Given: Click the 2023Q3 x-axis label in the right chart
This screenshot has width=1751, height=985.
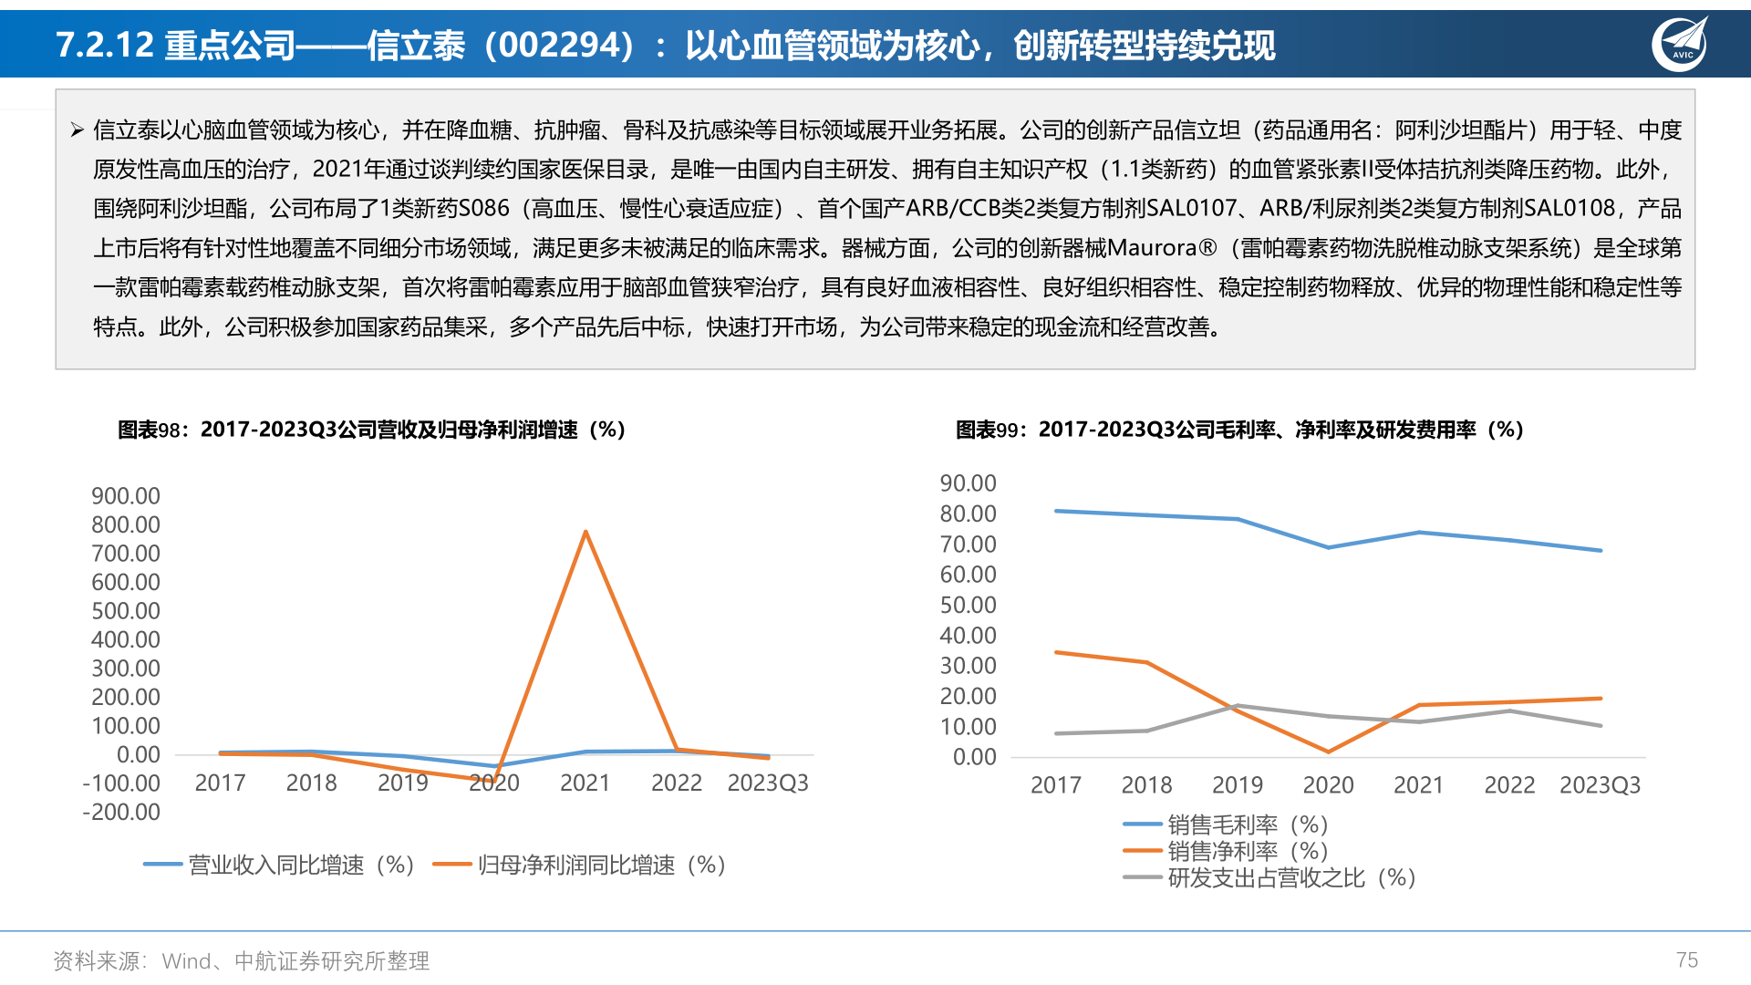Looking at the screenshot, I should click(x=1601, y=784).
